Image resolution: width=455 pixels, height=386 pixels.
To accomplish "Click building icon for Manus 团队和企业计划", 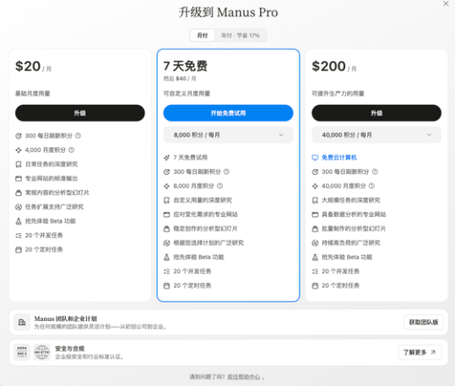I will (x=22, y=322).
